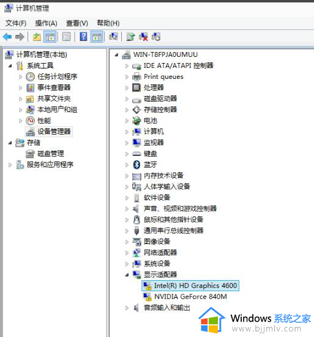Select 磁盘管理 in left tree
Image resolution: width=314 pixels, height=337 pixels.
(51, 154)
